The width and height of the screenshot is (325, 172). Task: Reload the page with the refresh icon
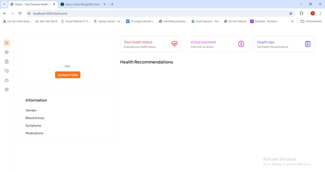point(20,13)
